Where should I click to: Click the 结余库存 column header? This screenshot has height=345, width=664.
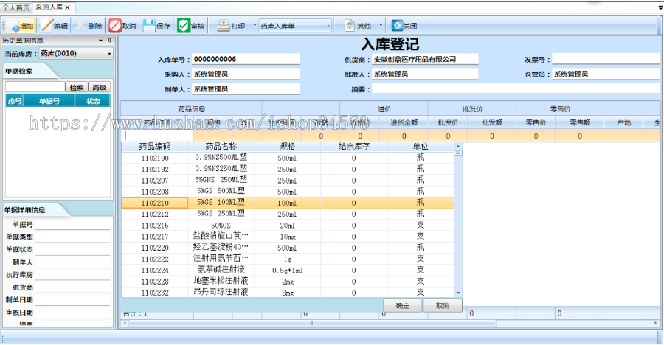354,147
